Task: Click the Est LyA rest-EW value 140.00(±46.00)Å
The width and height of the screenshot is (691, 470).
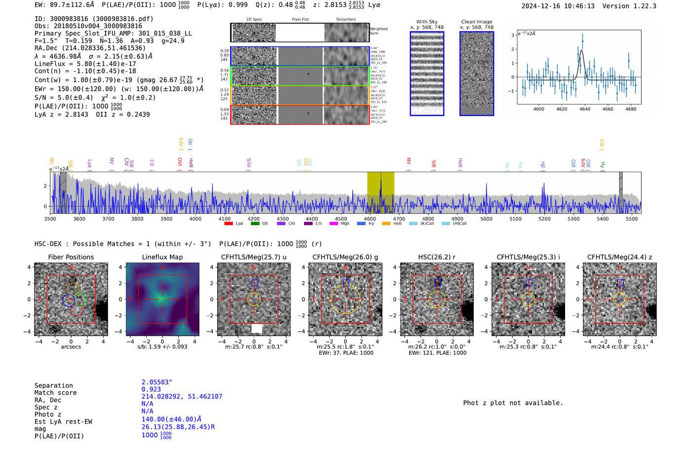Action: point(171,419)
